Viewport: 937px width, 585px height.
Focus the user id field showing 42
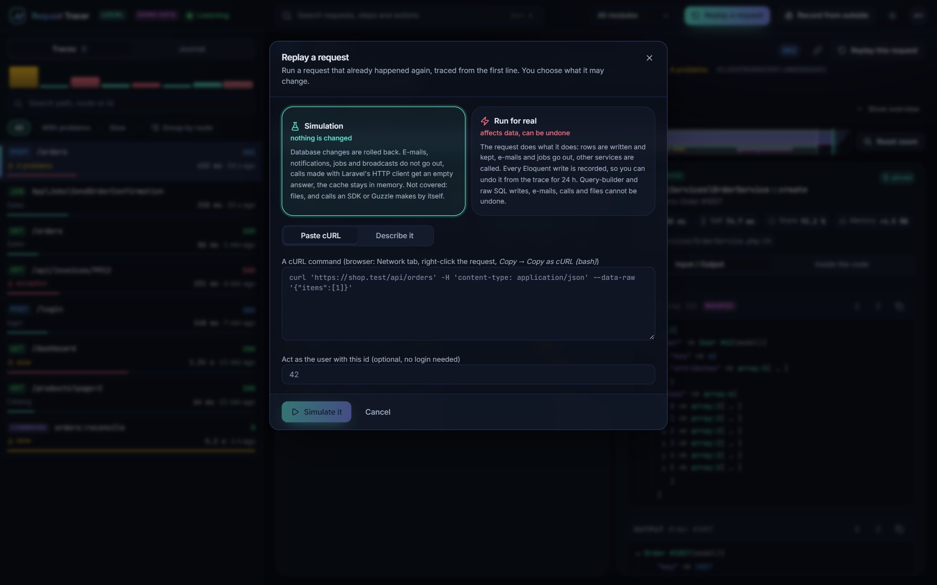pyautogui.click(x=468, y=374)
